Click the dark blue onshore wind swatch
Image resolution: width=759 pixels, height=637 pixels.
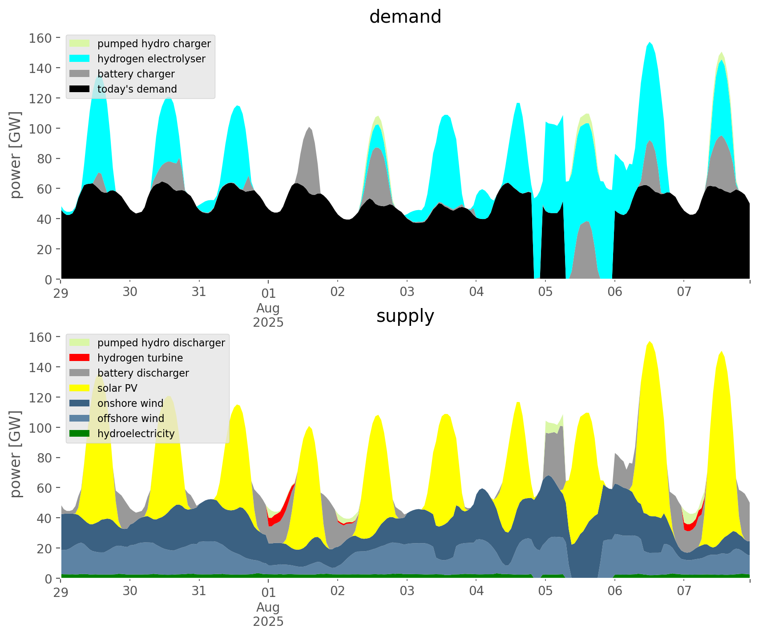click(x=80, y=403)
